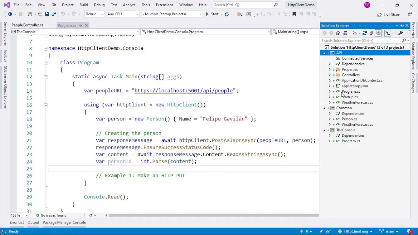The width and height of the screenshot is (418, 235).
Task: Open the Error List tab
Action: (x=17, y=223)
